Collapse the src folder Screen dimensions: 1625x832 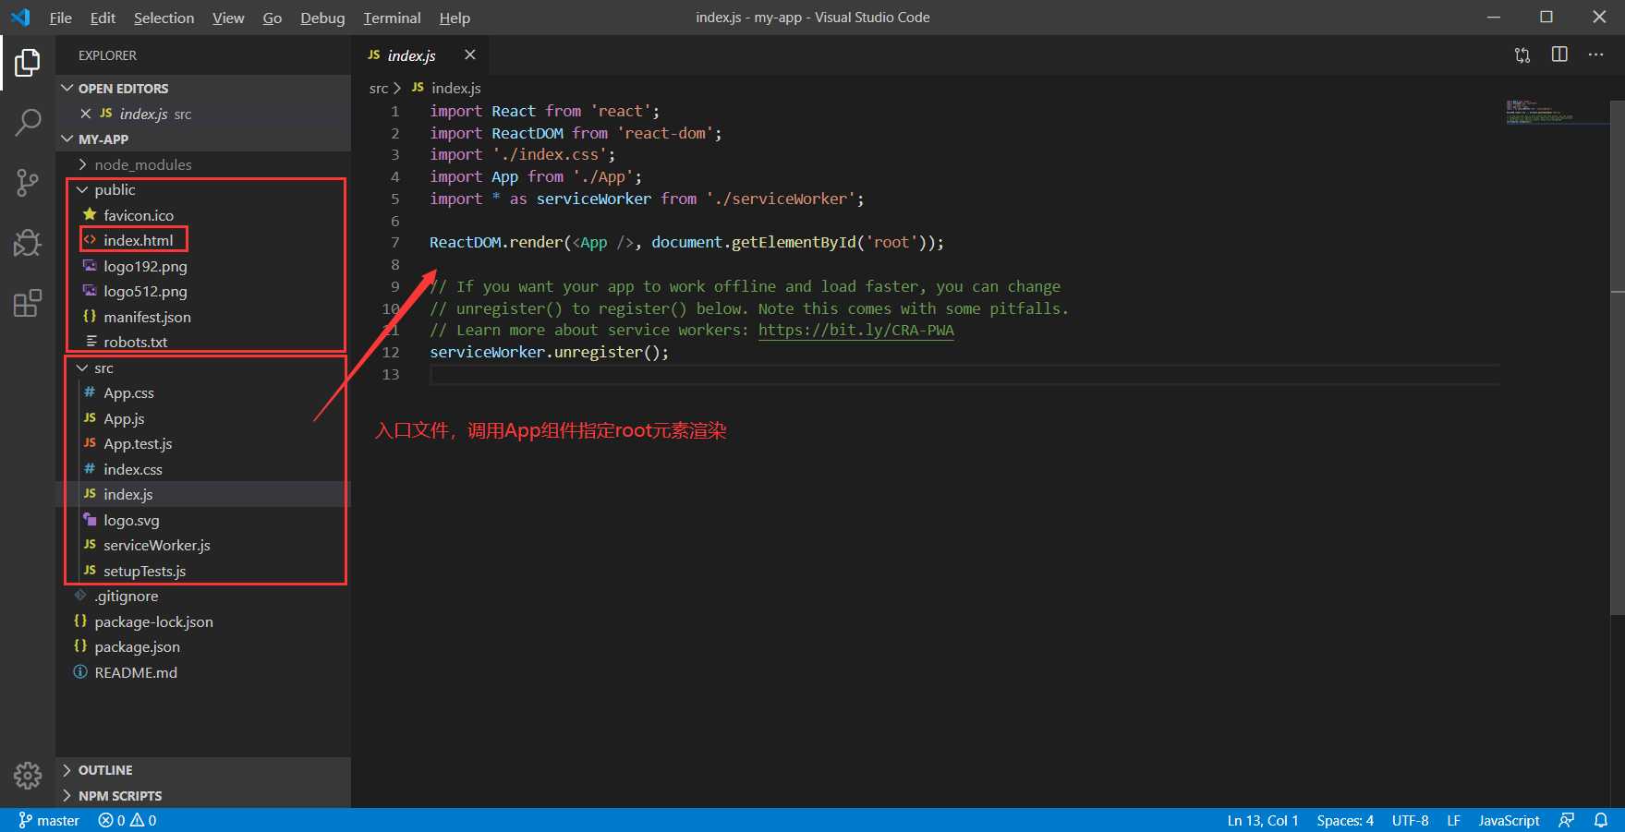(203, 368)
